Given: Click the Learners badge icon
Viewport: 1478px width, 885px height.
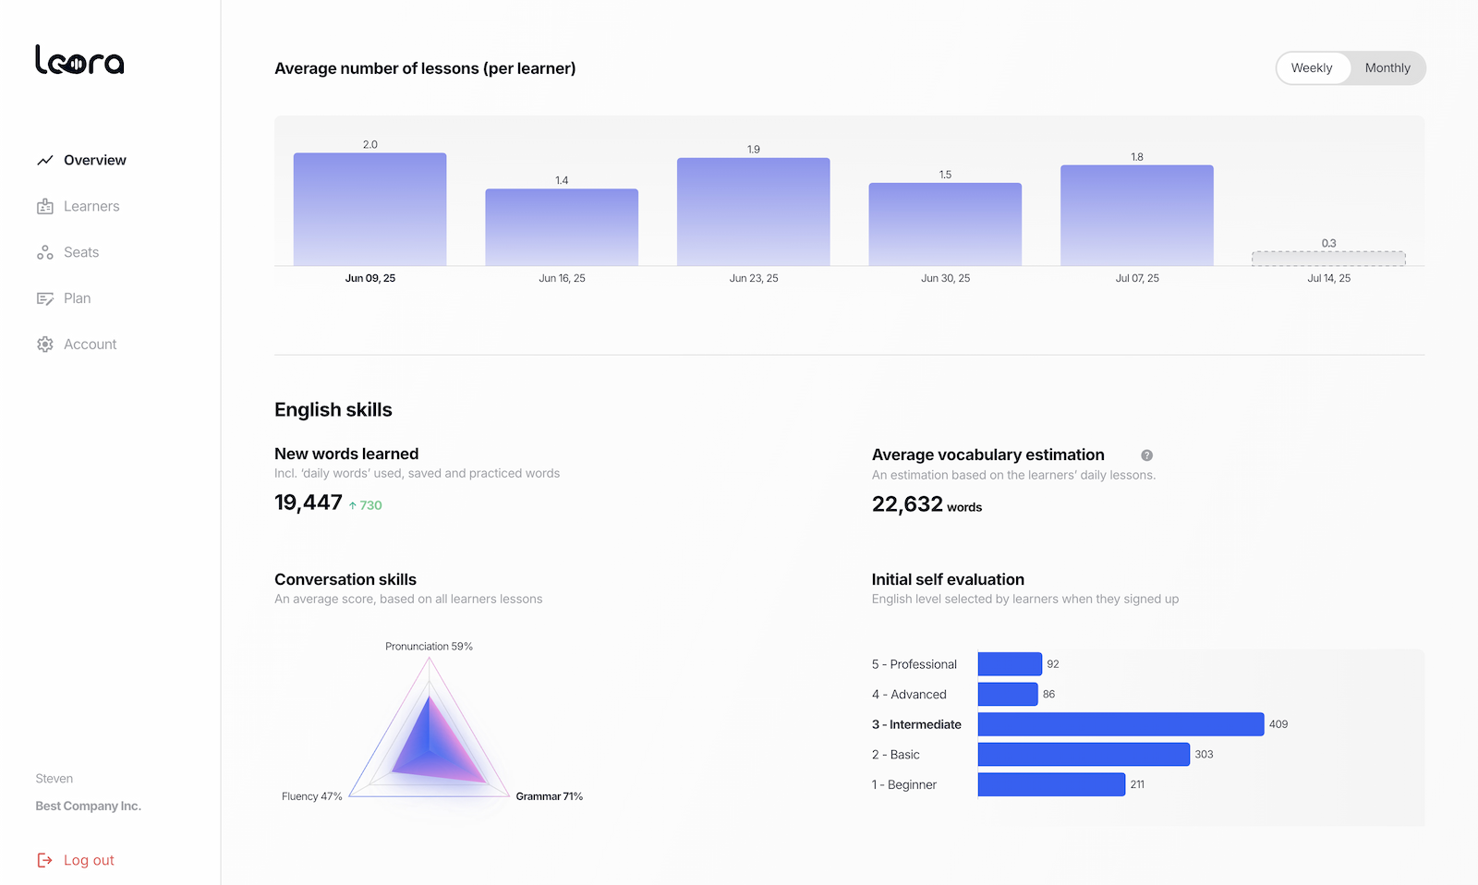Looking at the screenshot, I should click(x=44, y=207).
